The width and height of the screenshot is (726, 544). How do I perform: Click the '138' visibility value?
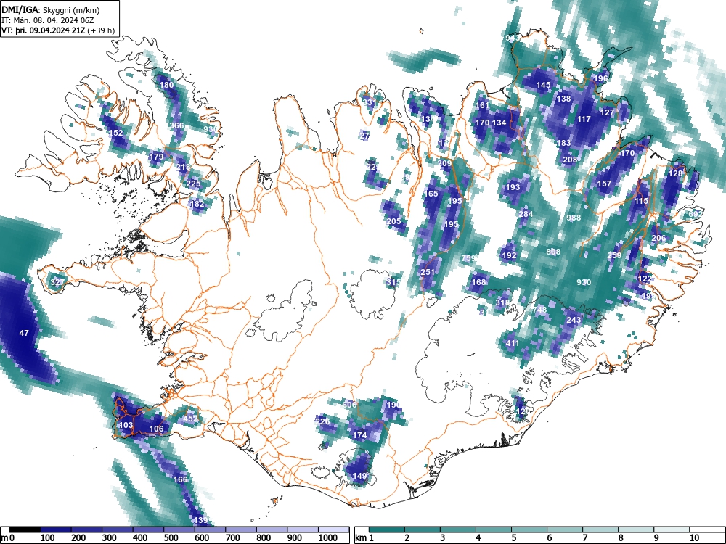pos(563,99)
